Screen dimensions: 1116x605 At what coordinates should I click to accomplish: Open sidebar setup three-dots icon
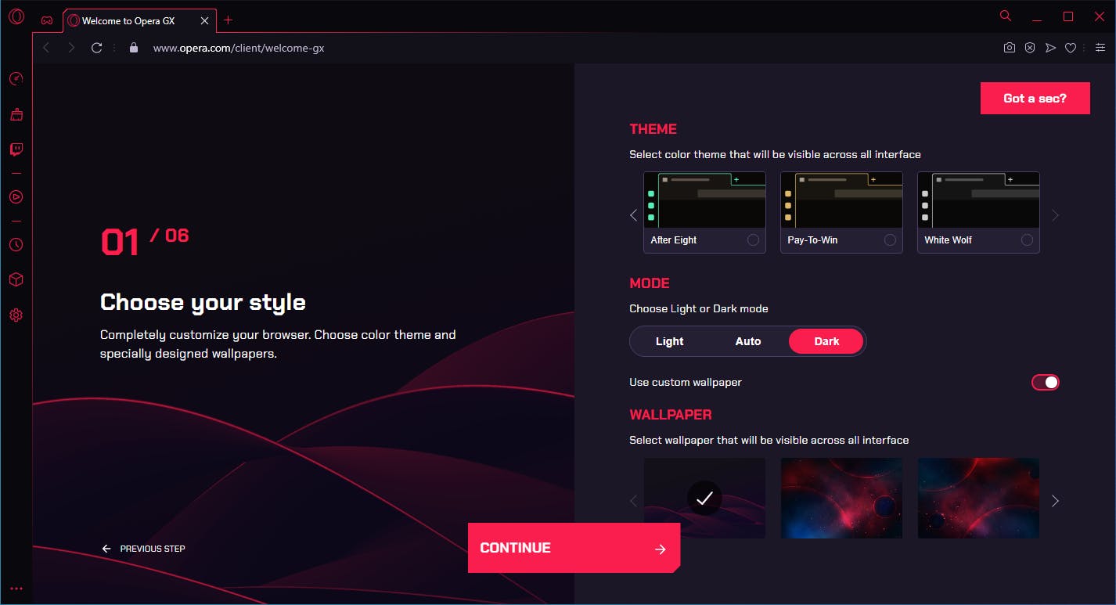tap(16, 589)
